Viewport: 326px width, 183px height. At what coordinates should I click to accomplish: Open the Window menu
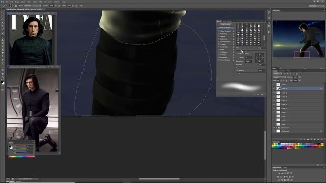(57, 2)
